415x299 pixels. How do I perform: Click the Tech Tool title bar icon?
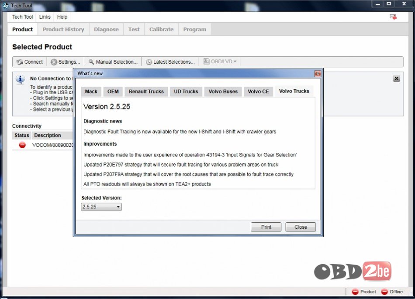click(x=6, y=5)
